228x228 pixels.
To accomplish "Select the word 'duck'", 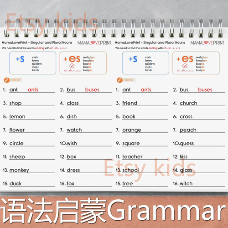I will pyautogui.click(x=16, y=183).
